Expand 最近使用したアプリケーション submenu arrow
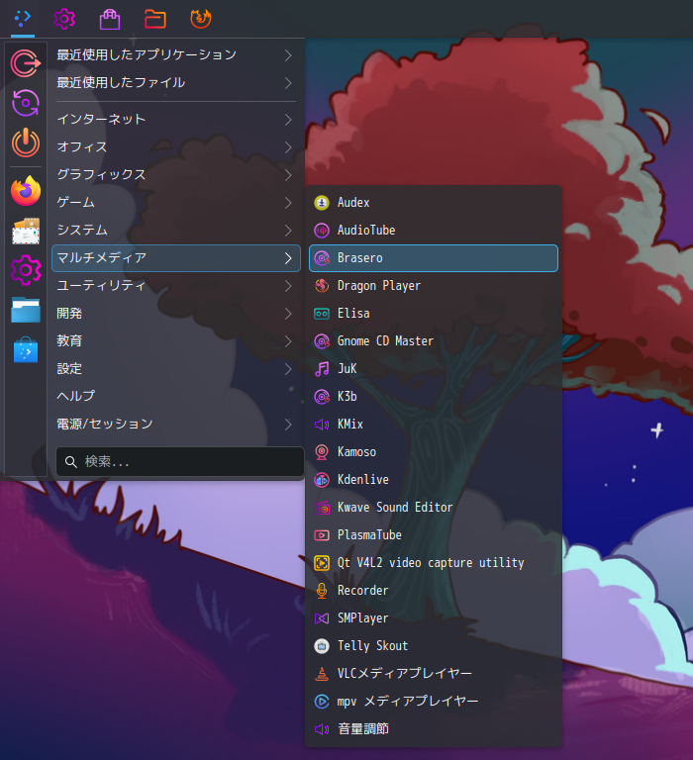 click(288, 55)
